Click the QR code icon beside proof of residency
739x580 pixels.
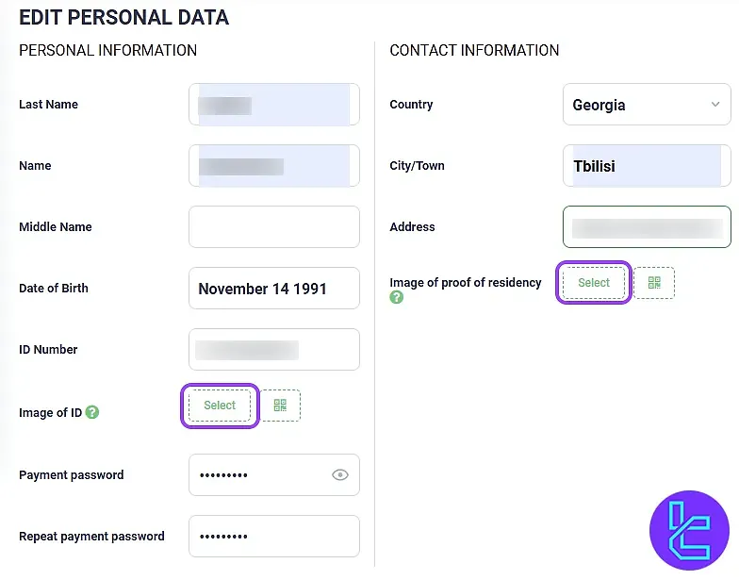pos(654,283)
